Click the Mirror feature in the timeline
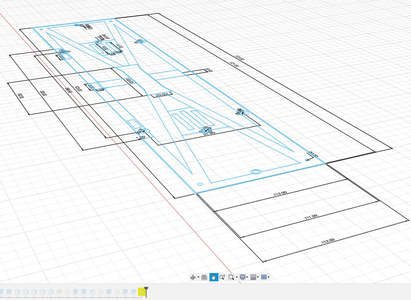 coord(59,292)
